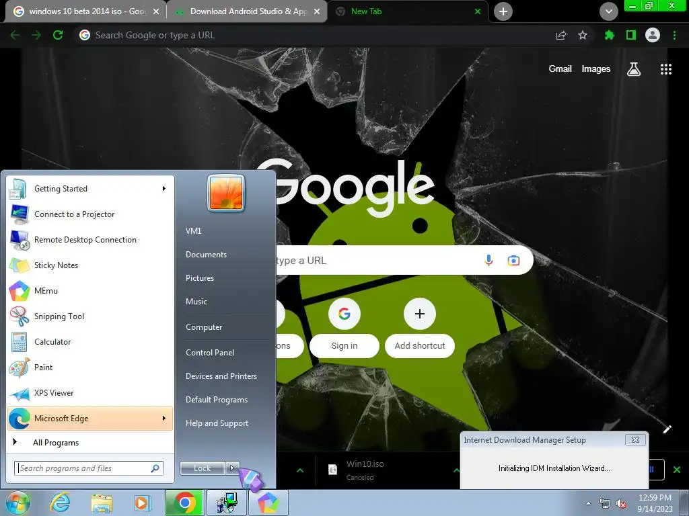Switch to windows 10 beta 2014 iso tab

(85, 11)
